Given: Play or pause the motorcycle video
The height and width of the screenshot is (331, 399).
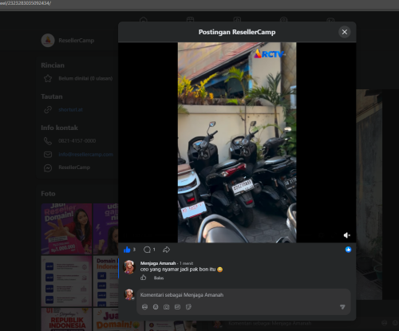Looking at the screenshot, I should (237, 142).
